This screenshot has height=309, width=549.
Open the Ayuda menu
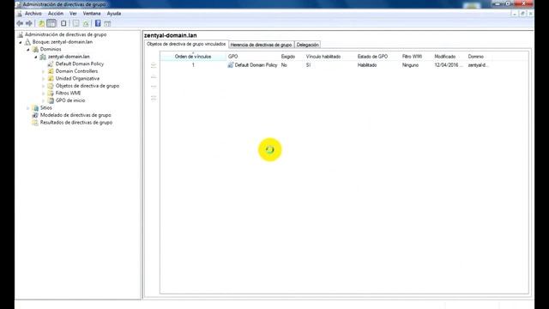pos(114,14)
